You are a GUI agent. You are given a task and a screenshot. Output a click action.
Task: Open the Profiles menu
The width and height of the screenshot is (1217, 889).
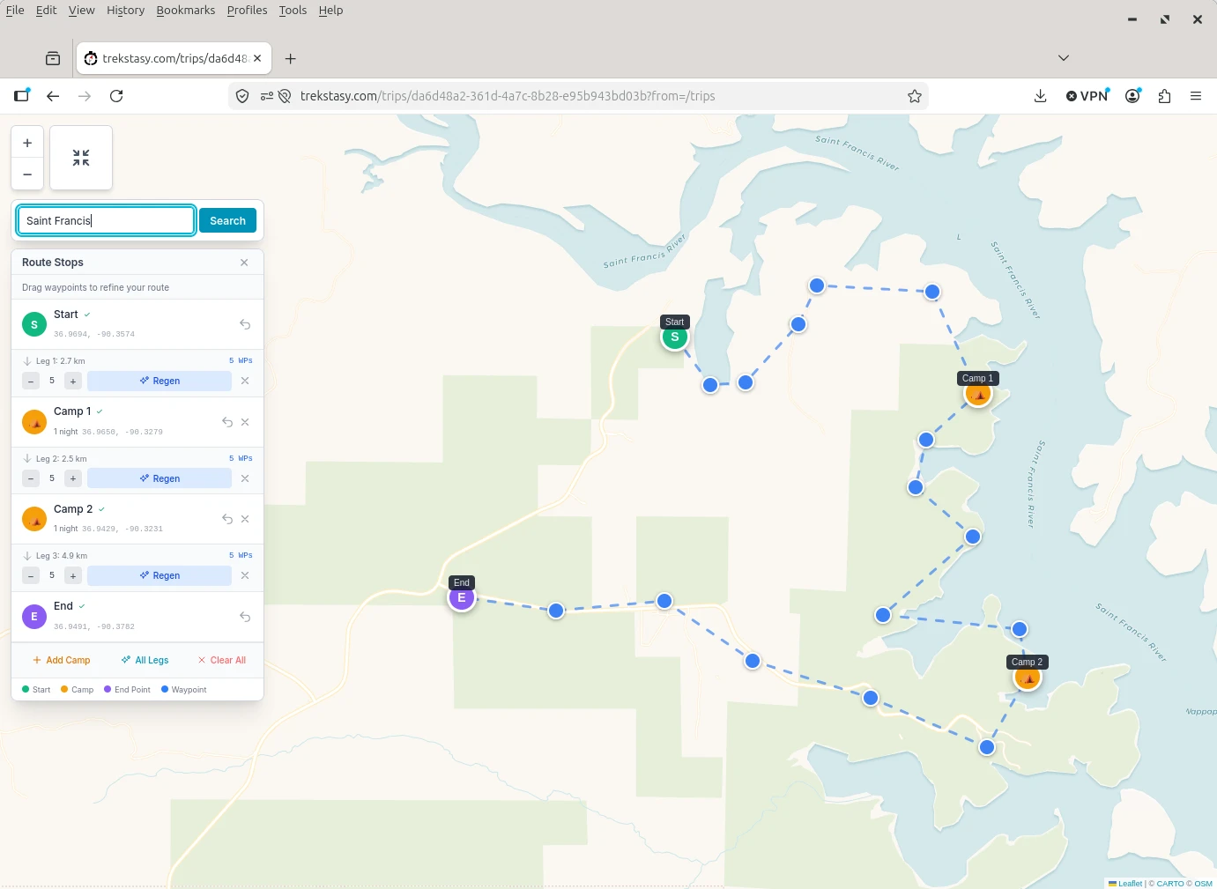point(247,11)
